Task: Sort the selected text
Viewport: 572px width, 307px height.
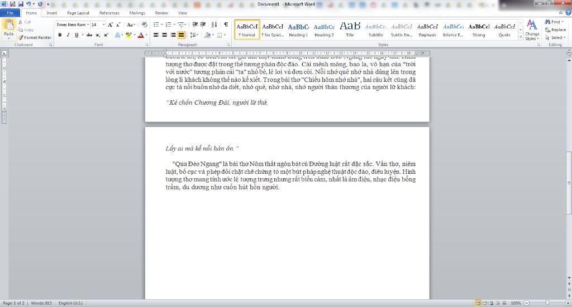Action: tap(214, 25)
